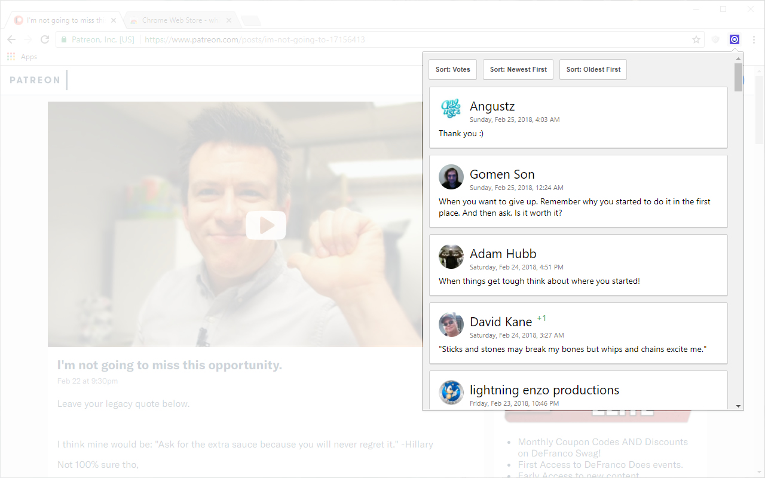Click the secure lock icon in address bar
The image size is (765, 478).
[64, 39]
